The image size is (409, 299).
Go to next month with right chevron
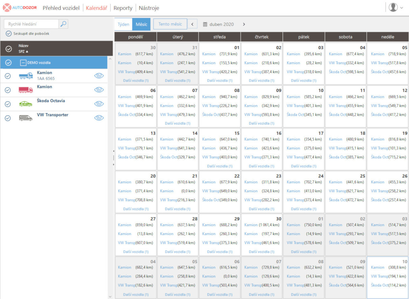[244, 24]
